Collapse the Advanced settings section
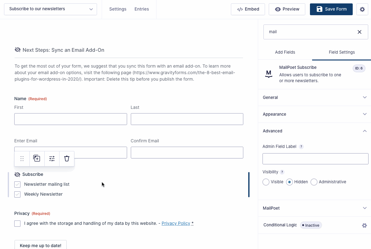The height and width of the screenshot is (249, 371). pos(314,131)
